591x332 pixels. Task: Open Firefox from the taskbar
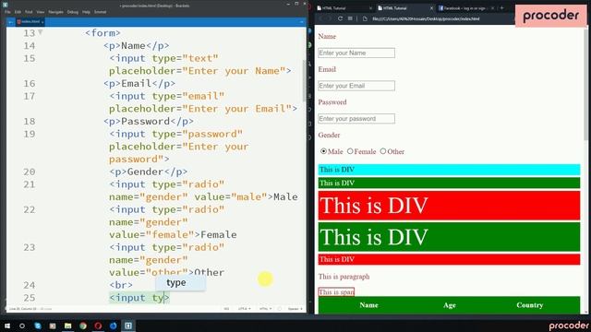tap(113, 326)
